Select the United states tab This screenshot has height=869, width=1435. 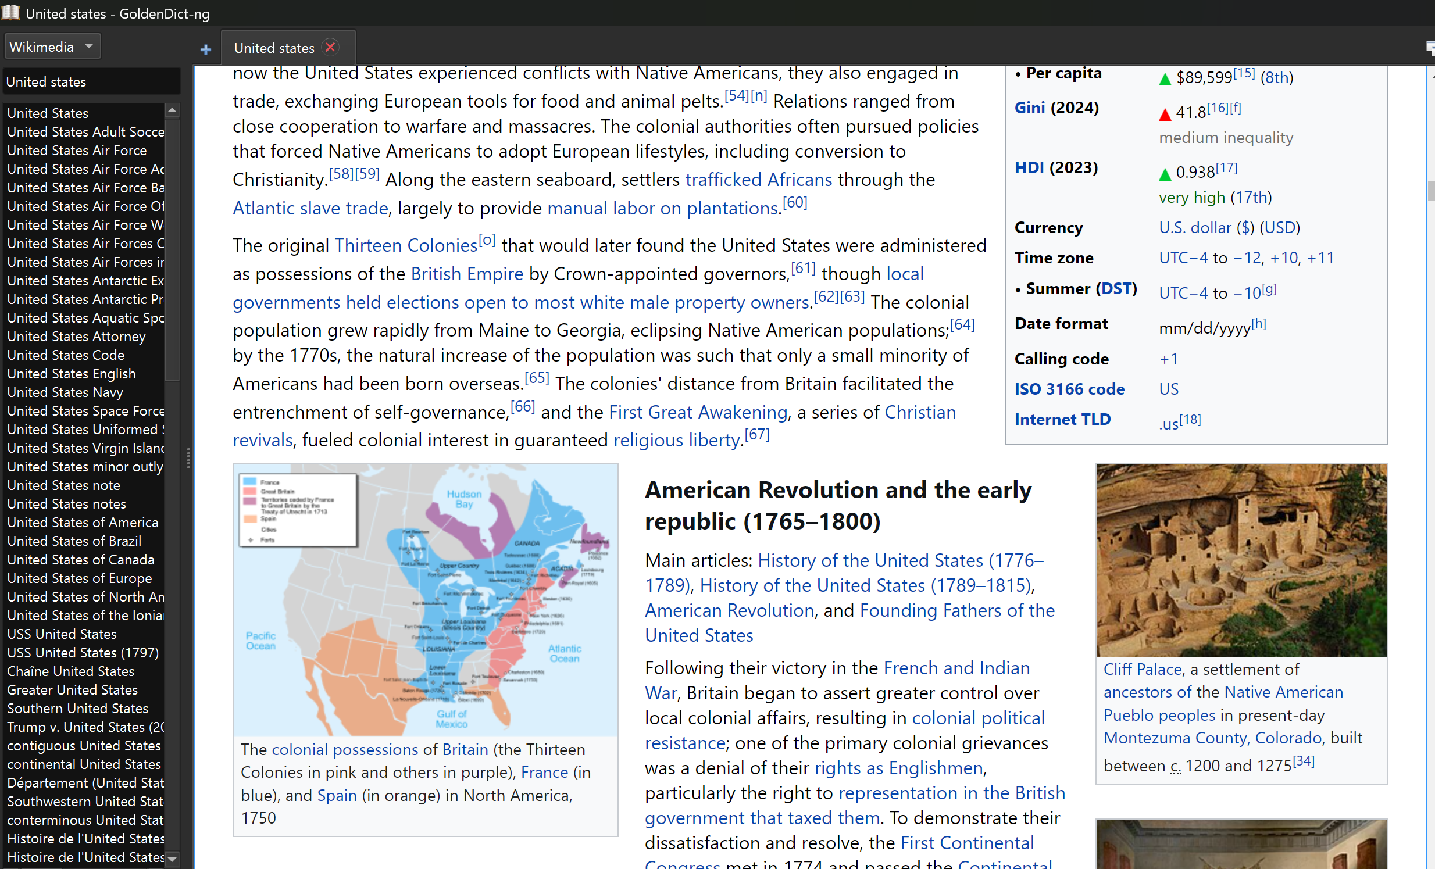(x=274, y=48)
